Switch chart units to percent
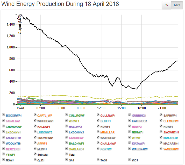The width and height of the screenshot is (185, 165). click(x=166, y=5)
